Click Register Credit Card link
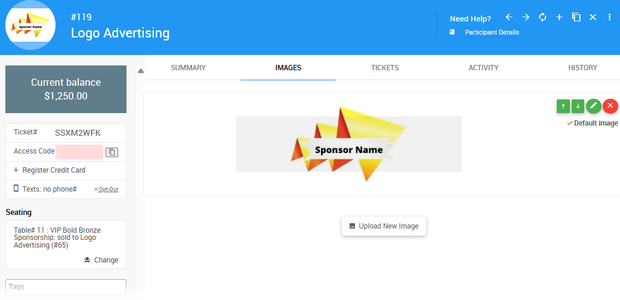The height and width of the screenshot is (300, 620). tap(50, 170)
